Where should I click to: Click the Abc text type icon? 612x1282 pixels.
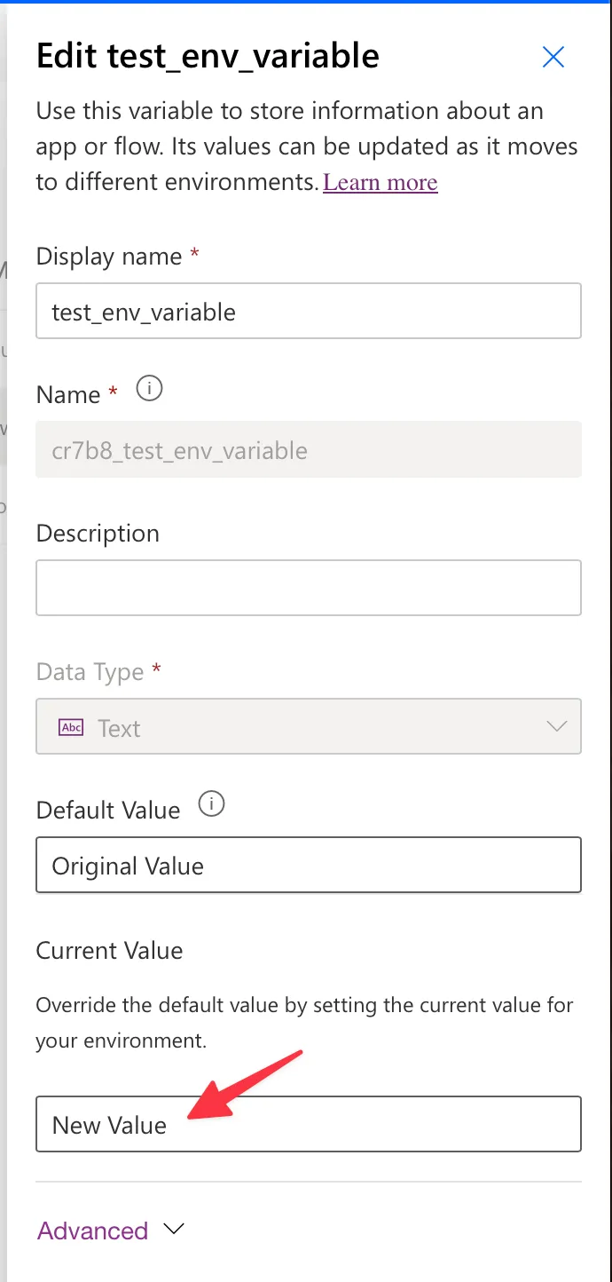click(x=70, y=728)
